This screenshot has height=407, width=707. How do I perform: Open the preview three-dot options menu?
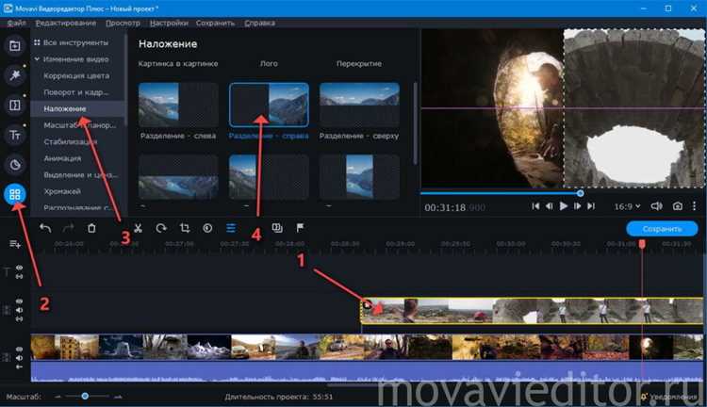pos(695,206)
